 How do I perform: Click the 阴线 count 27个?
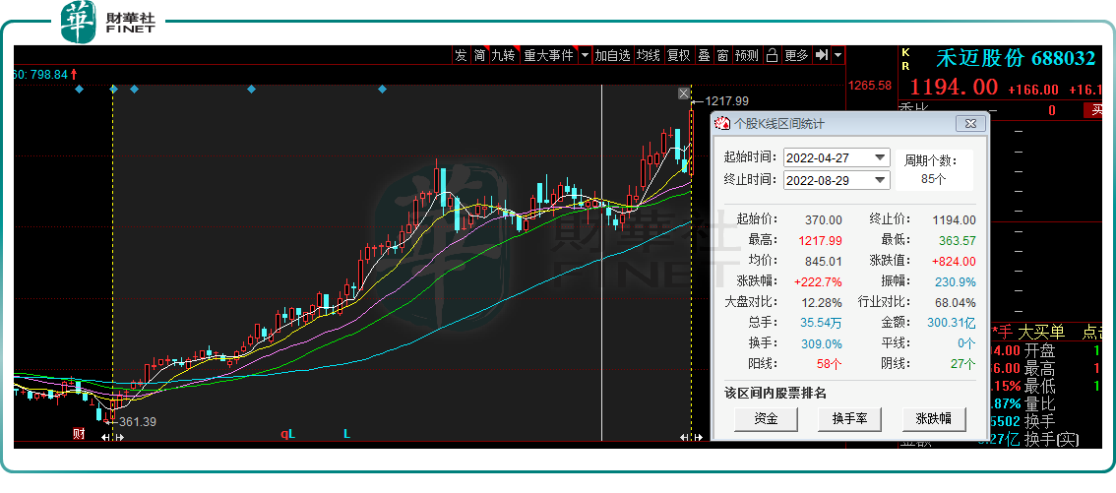(963, 364)
